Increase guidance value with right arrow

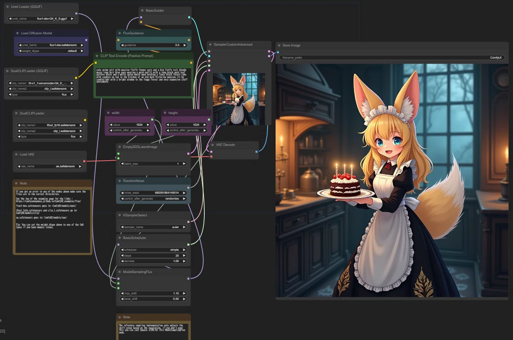[185, 45]
